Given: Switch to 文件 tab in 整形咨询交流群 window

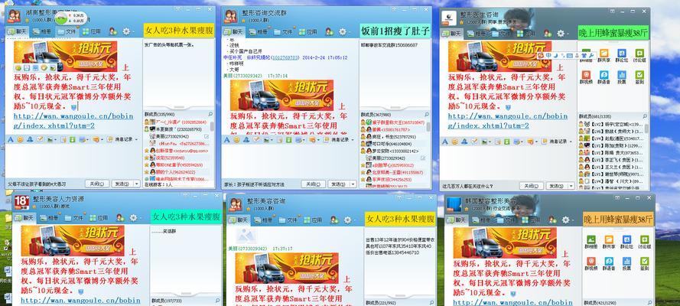Looking at the screenshot, I should coord(282,31).
